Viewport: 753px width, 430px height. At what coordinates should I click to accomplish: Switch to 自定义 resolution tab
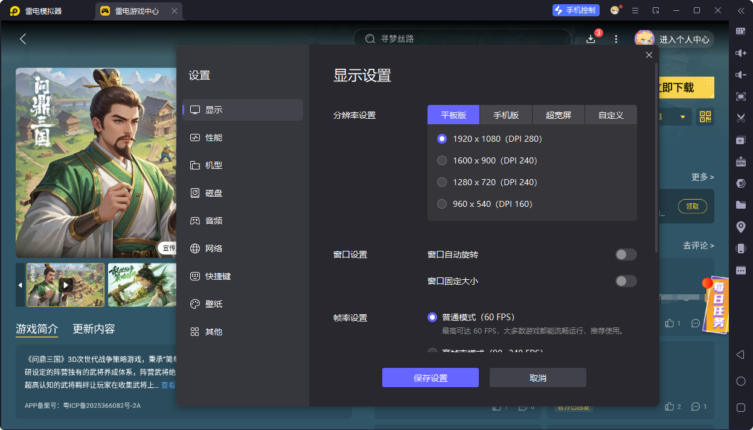[x=611, y=115]
